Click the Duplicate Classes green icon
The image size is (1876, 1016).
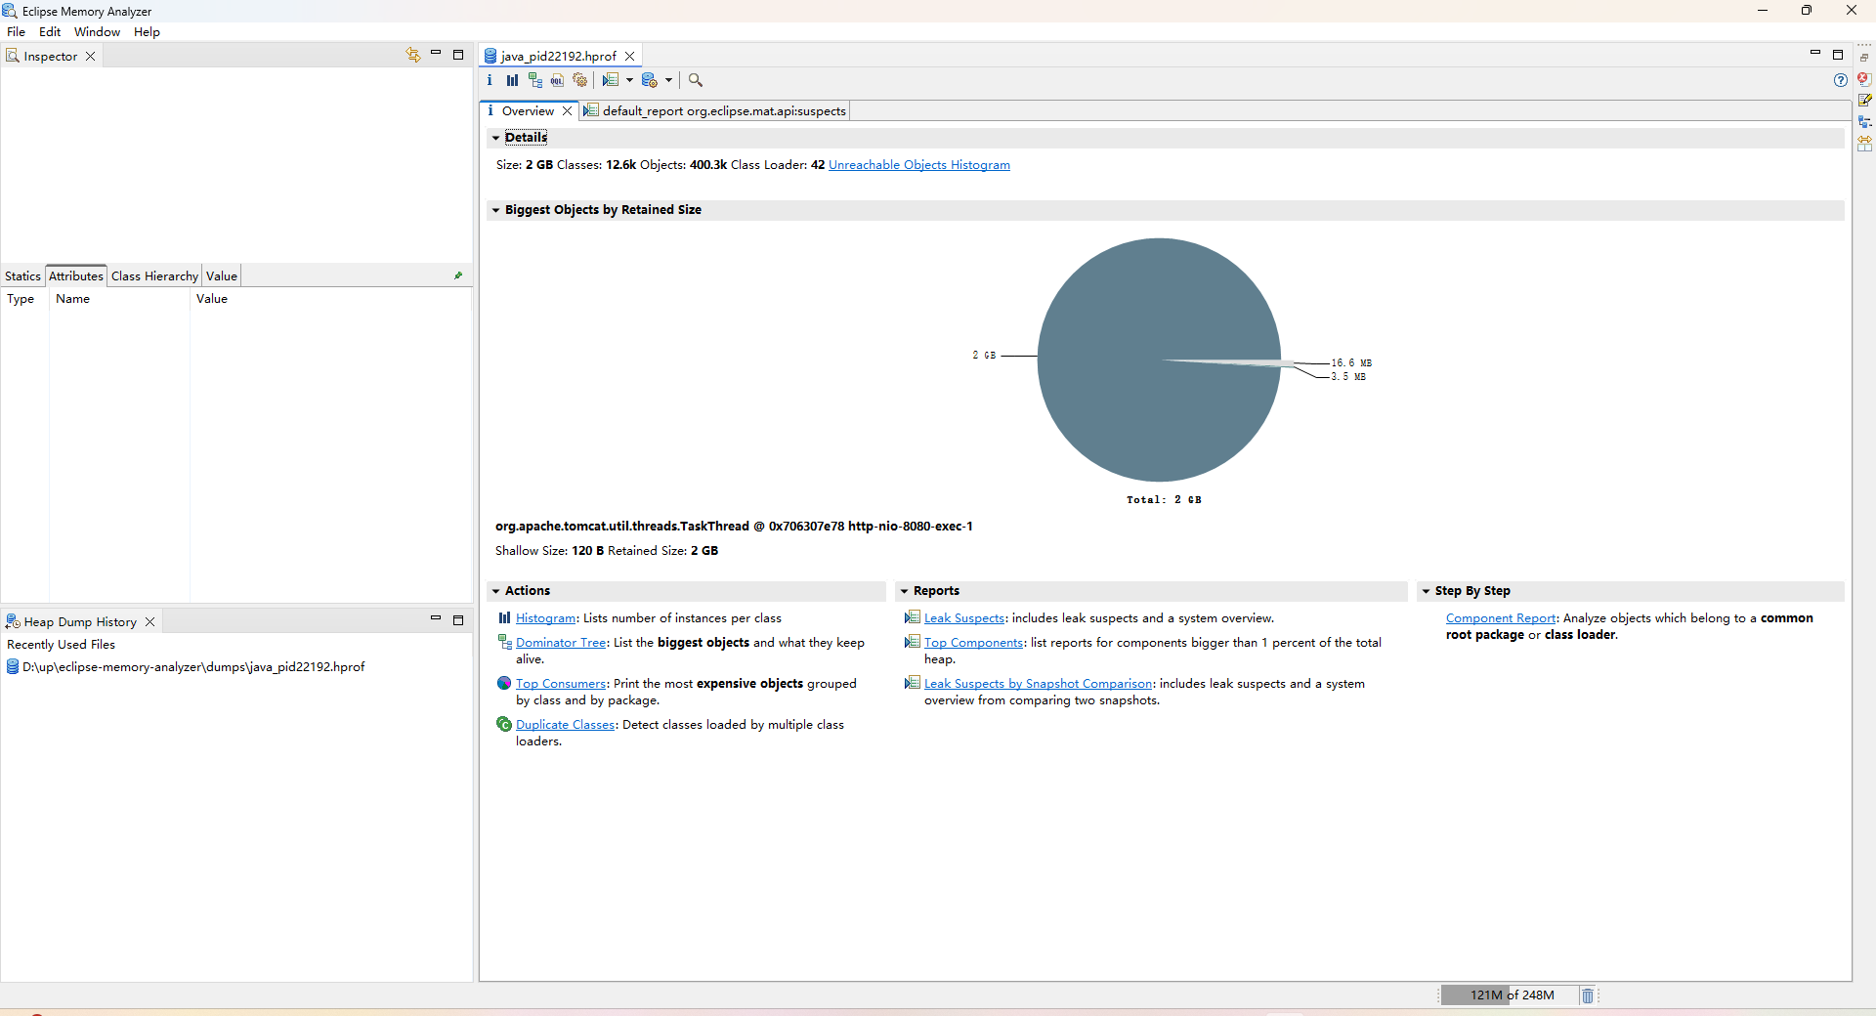504,724
